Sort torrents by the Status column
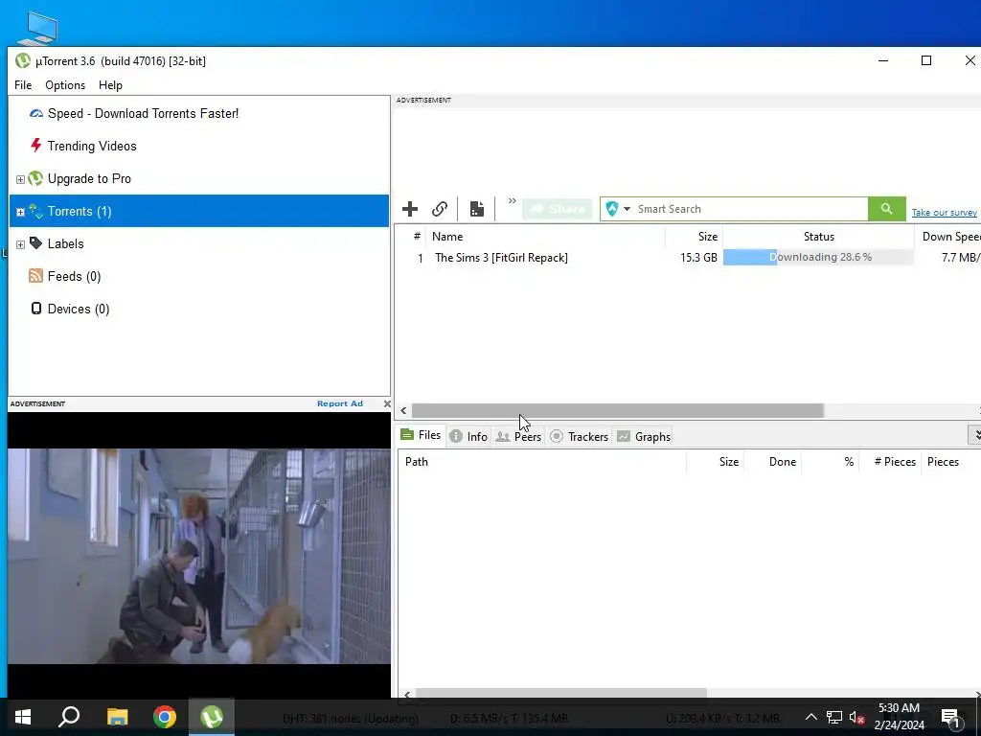Image resolution: width=981 pixels, height=736 pixels. (x=818, y=237)
